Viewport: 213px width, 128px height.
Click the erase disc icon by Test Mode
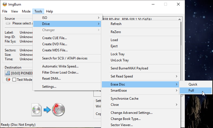[8, 79]
